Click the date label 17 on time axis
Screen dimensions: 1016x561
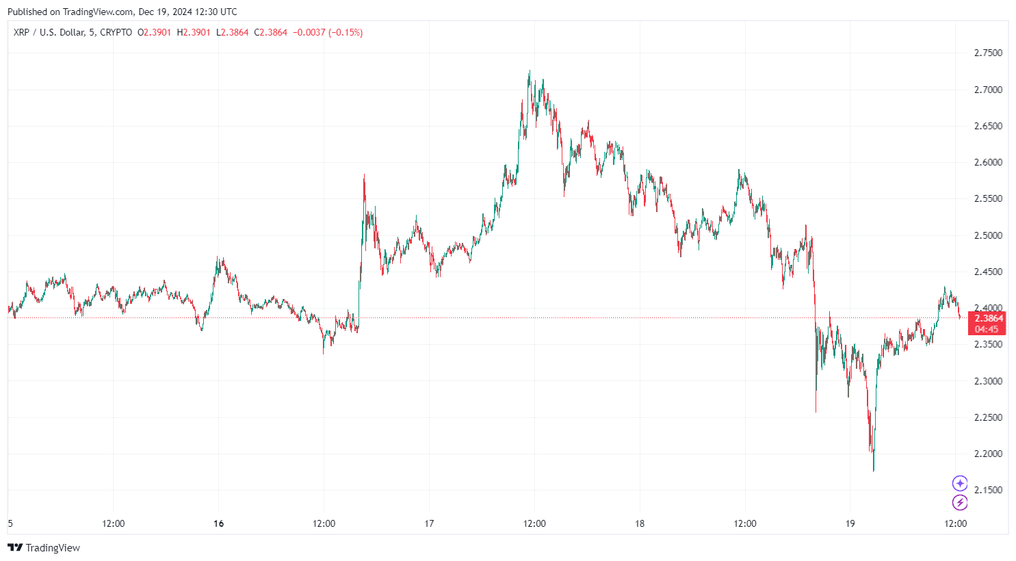(429, 523)
